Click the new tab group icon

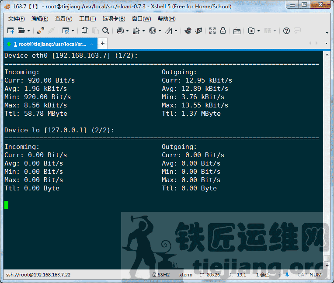pyautogui.click(x=251, y=31)
